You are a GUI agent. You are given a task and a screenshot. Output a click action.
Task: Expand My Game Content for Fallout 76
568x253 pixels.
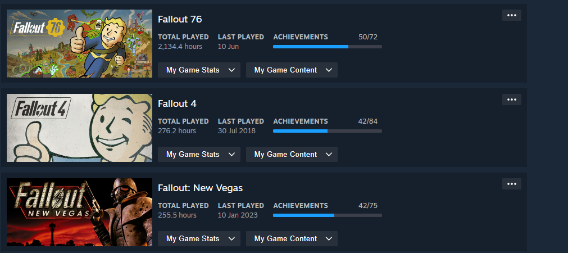tap(292, 70)
